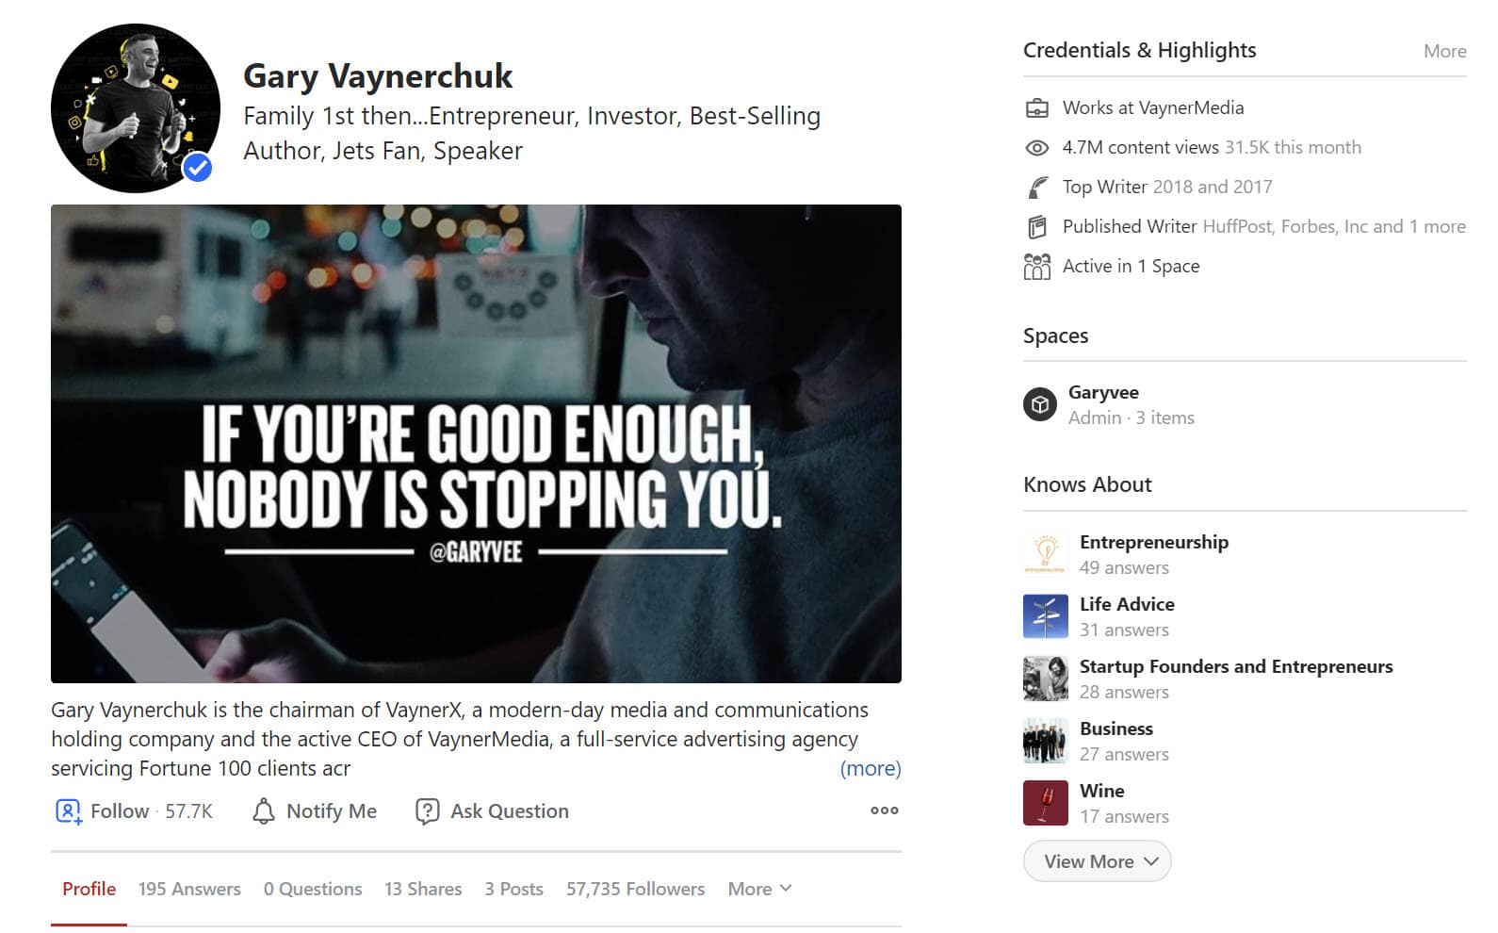Click the Wine topic thumbnail
Viewport: 1498px width, 933px height.
click(x=1046, y=803)
